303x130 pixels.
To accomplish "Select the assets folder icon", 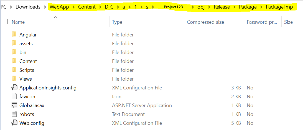I will click(14, 43).
